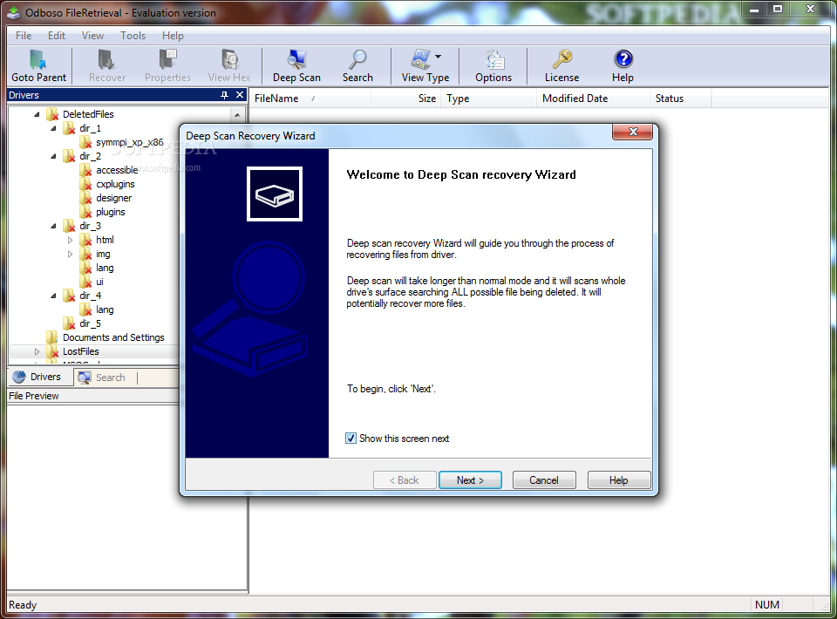Click the cxplugins deleted folder icon

pos(85,184)
